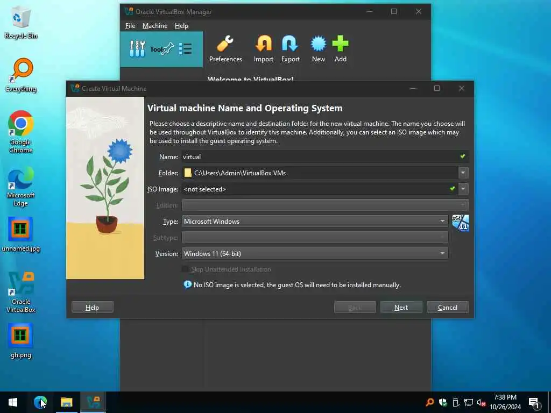Image resolution: width=551 pixels, height=413 pixels.
Task: Select the Google Chrome desktop shortcut
Action: click(21, 132)
